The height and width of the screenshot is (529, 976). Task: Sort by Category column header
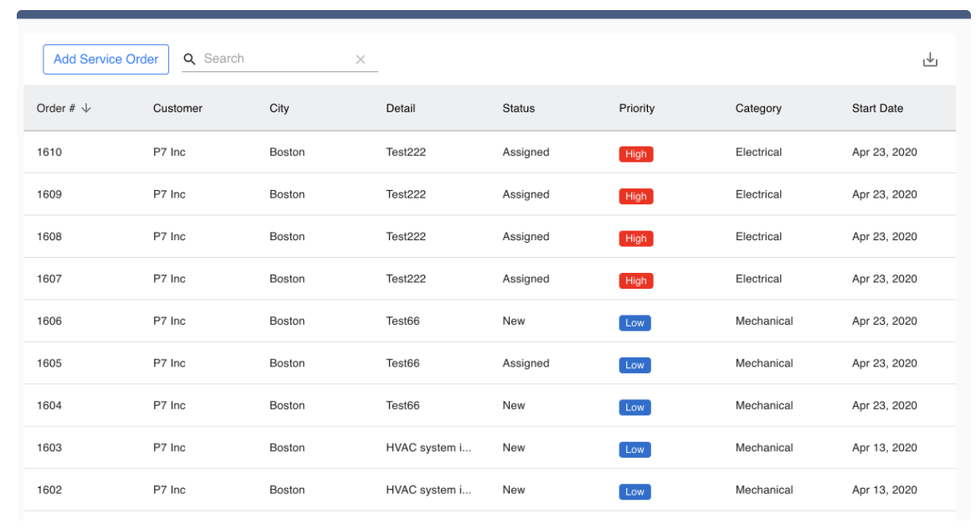click(758, 108)
